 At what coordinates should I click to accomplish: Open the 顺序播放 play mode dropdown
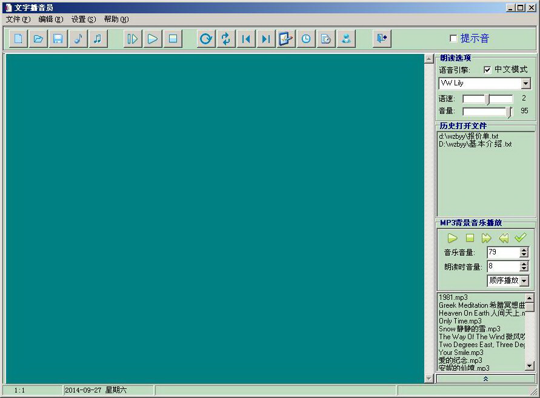[524, 281]
